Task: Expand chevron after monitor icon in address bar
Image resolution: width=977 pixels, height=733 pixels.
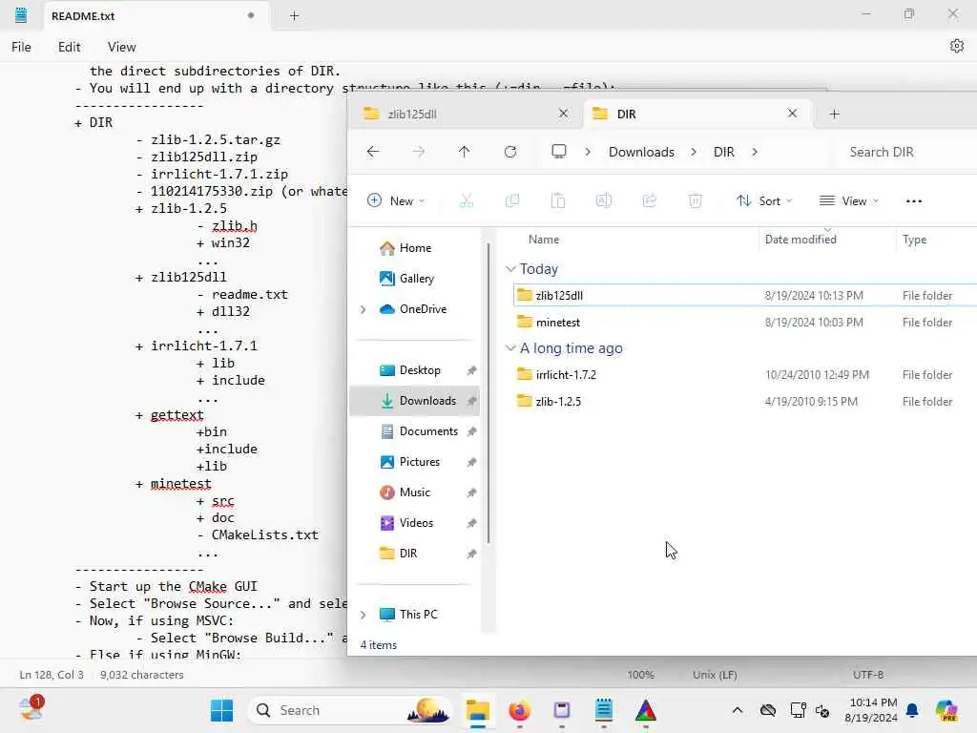Action: coord(588,152)
